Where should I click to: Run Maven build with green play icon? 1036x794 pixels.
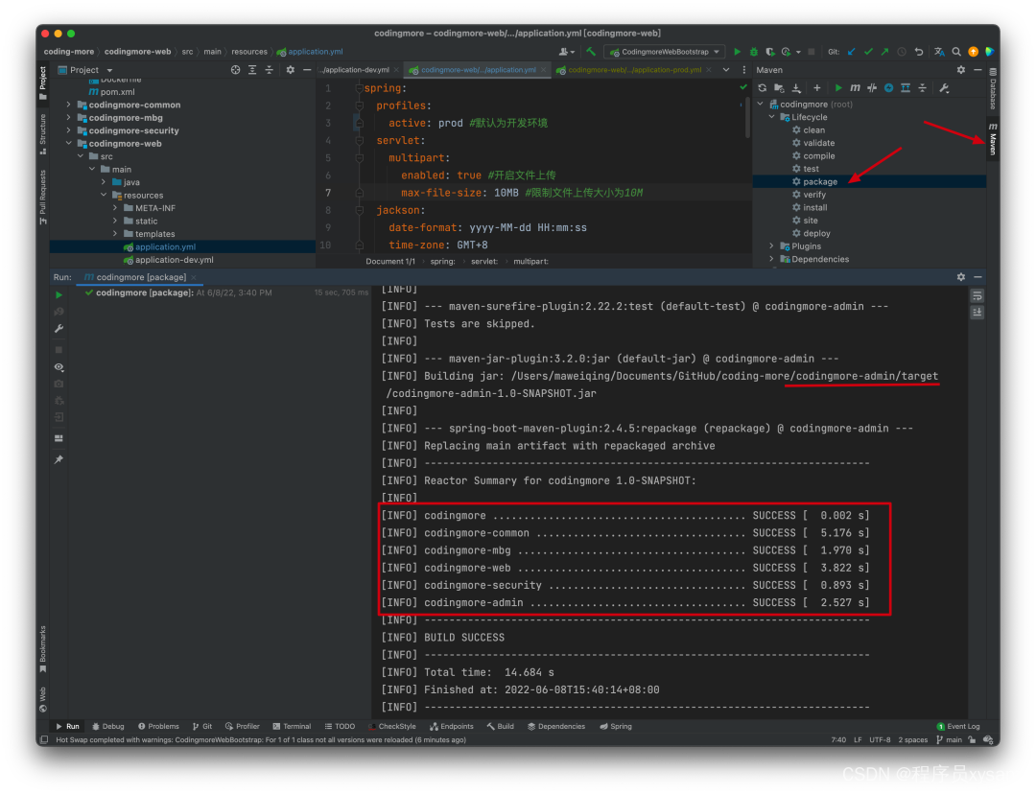pyautogui.click(x=838, y=88)
